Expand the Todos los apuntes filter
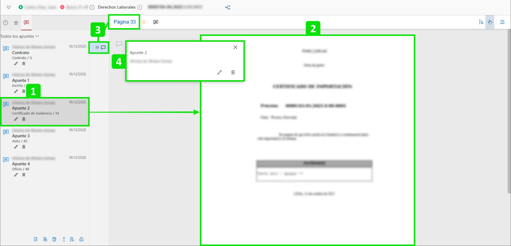Screen dimensions: 511x246 point(20,36)
